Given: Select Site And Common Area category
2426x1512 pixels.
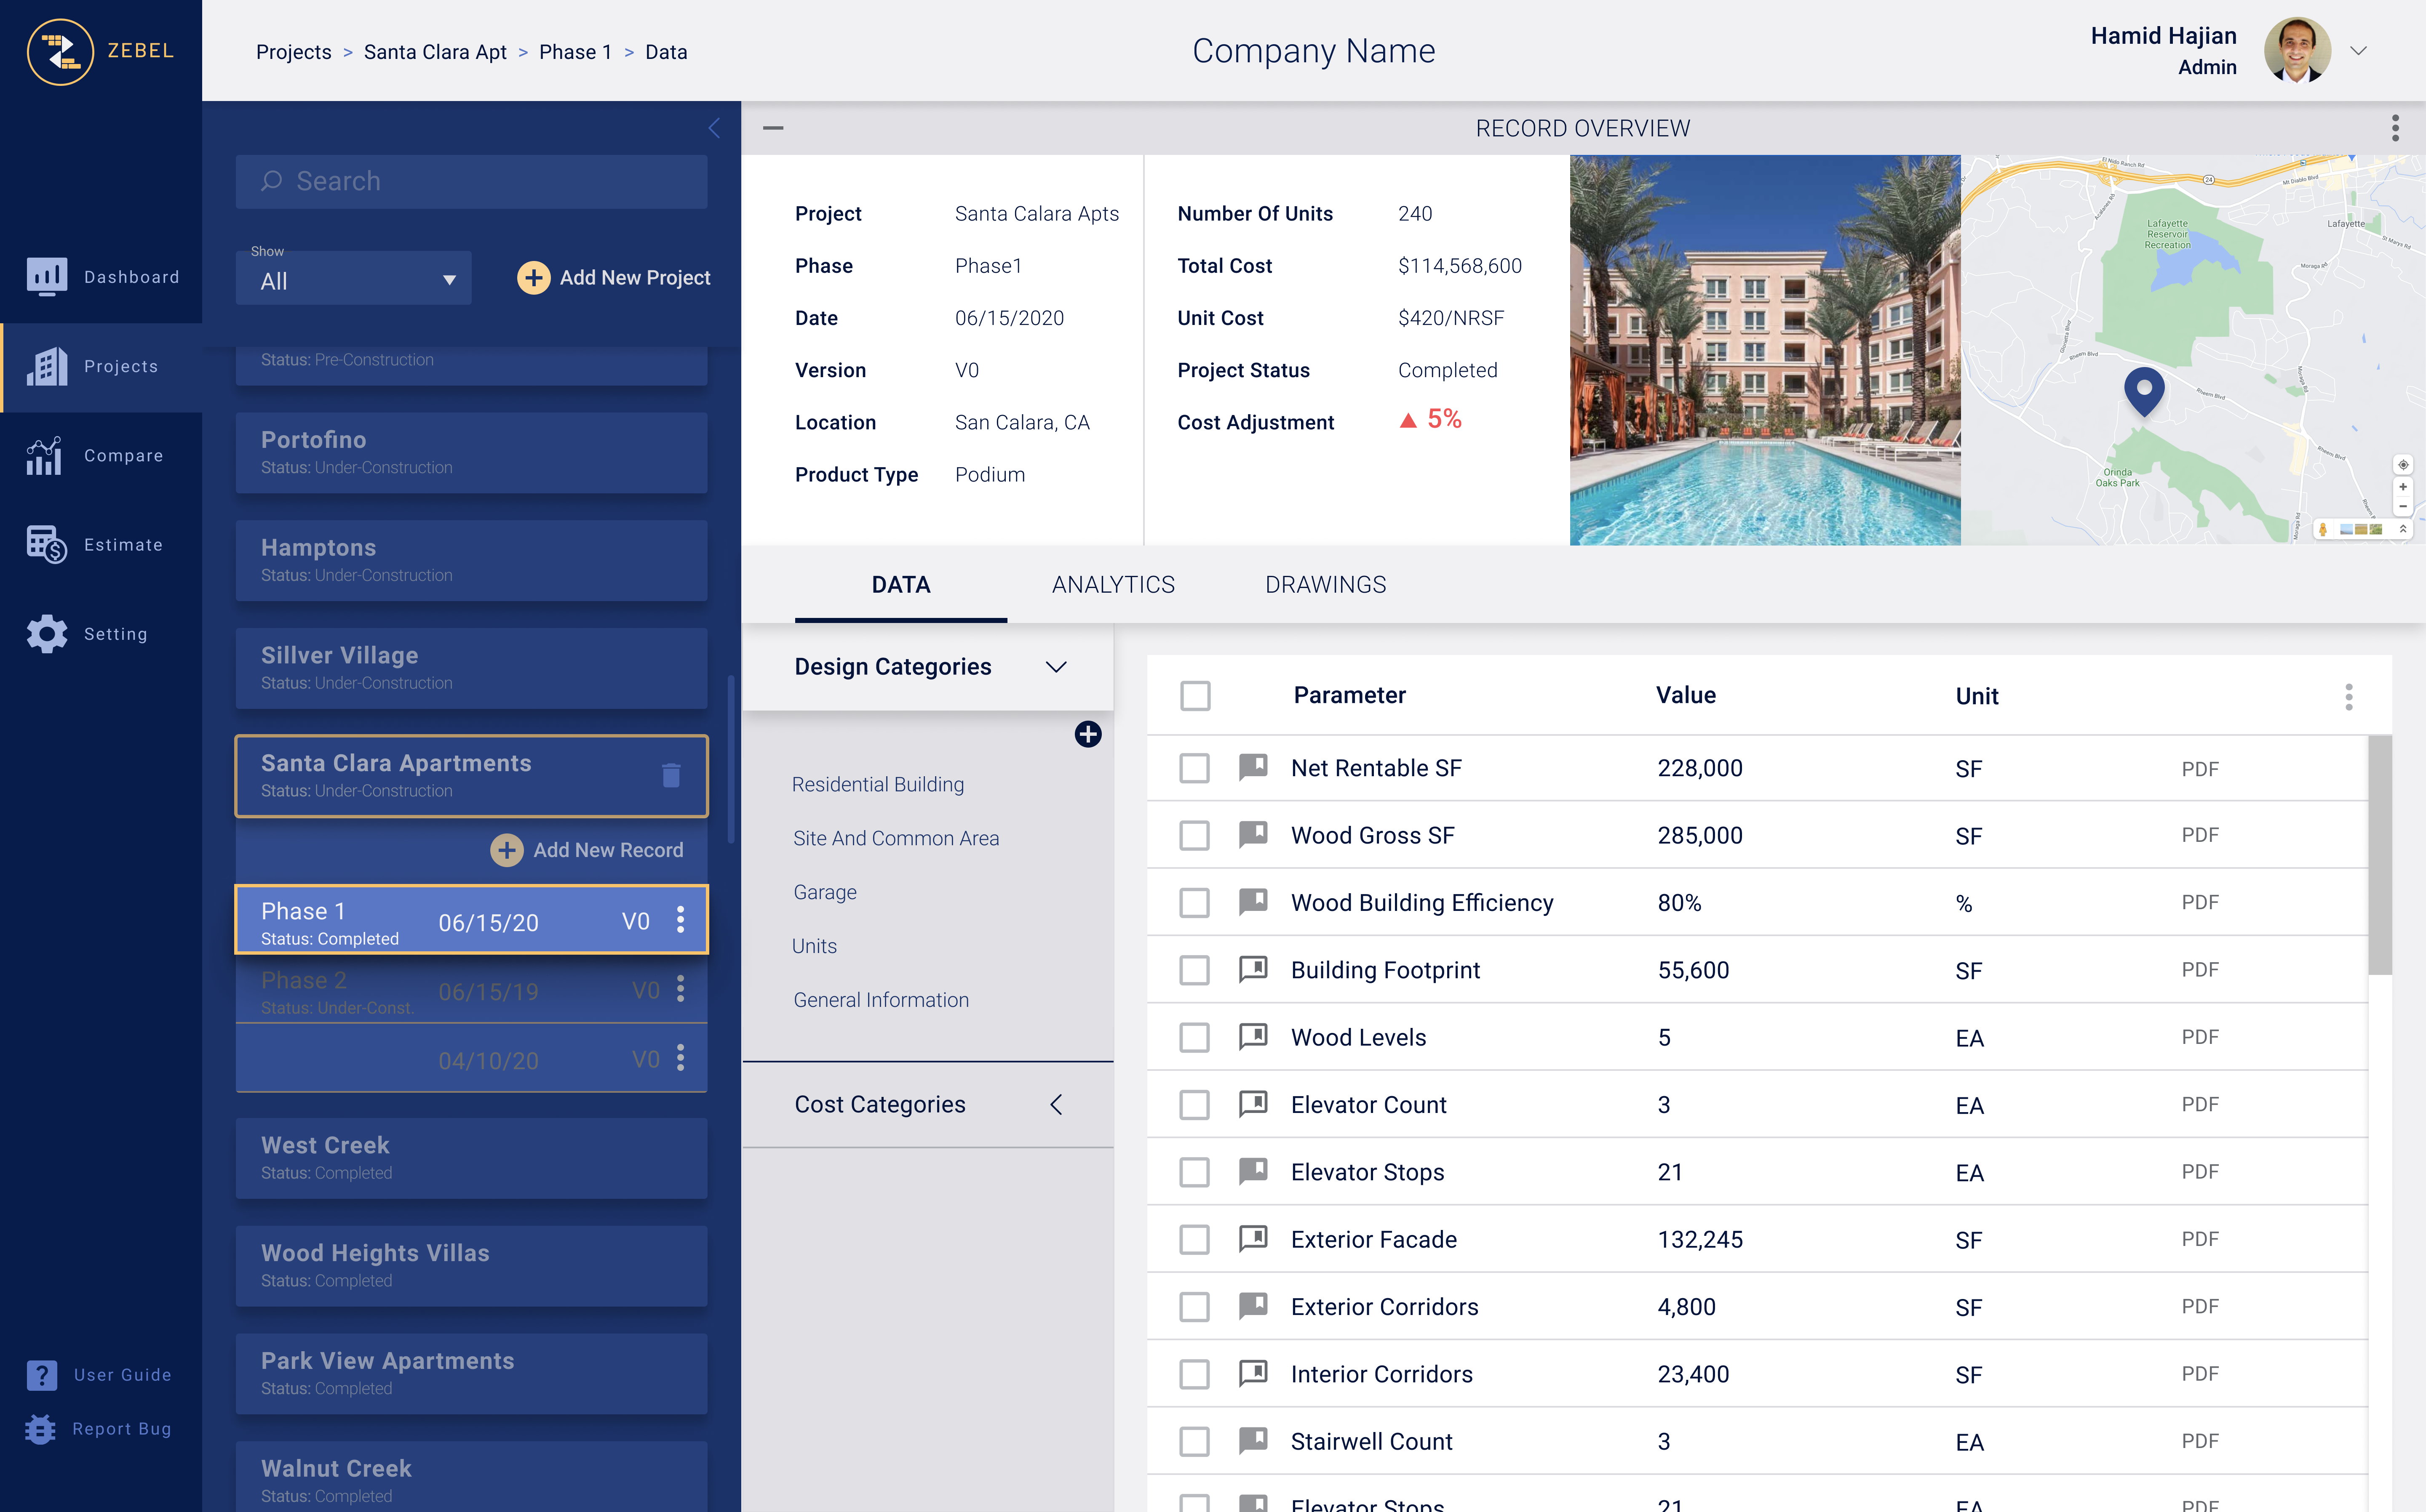Looking at the screenshot, I should [895, 838].
